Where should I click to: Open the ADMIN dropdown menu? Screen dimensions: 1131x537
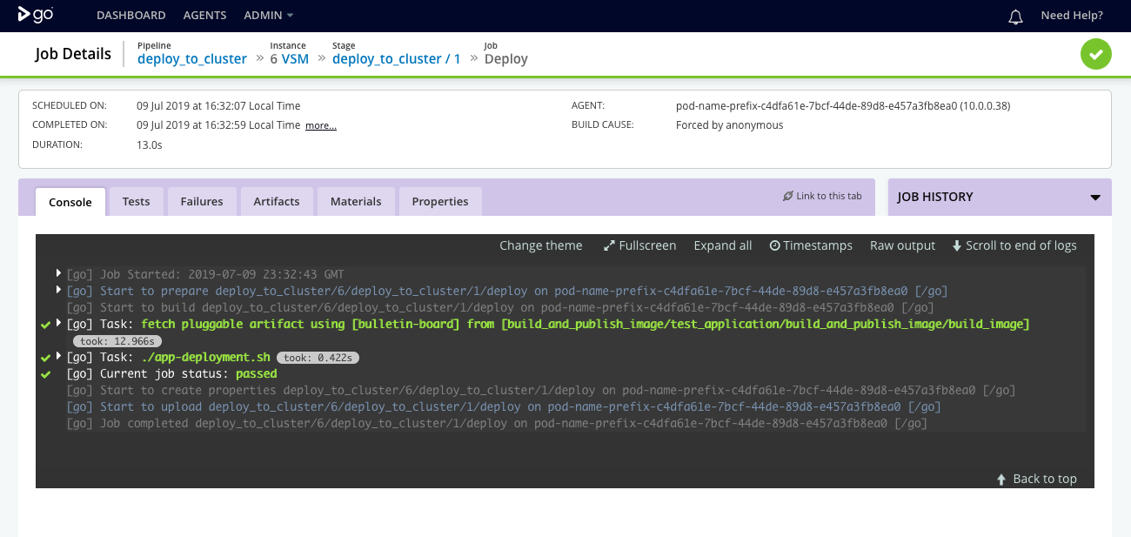pyautogui.click(x=269, y=16)
